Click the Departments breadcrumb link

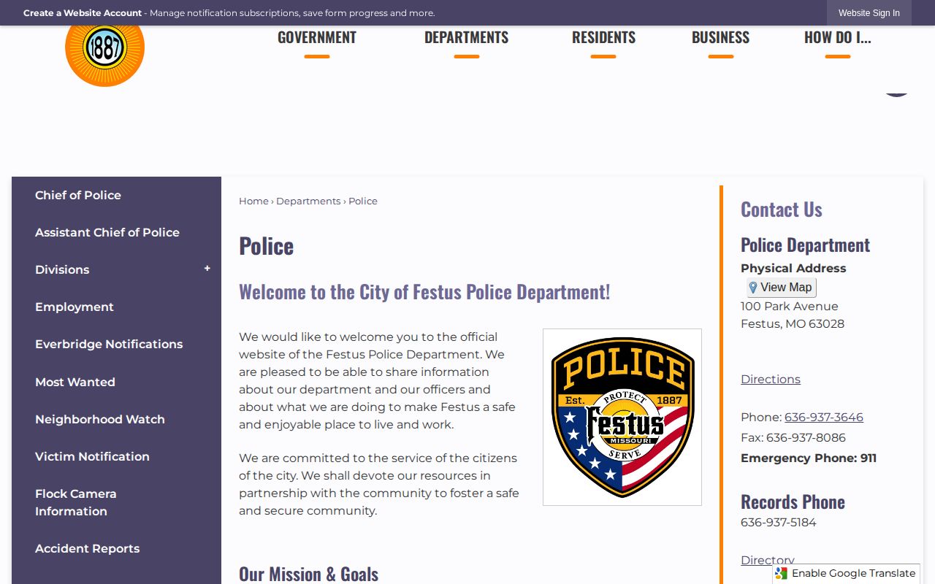click(308, 201)
